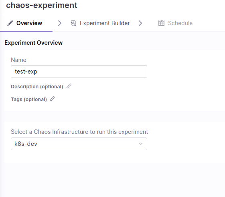Screen dimensions: 225x197
Task: Edit tags using its pencil icon
Action: [x=53, y=99]
